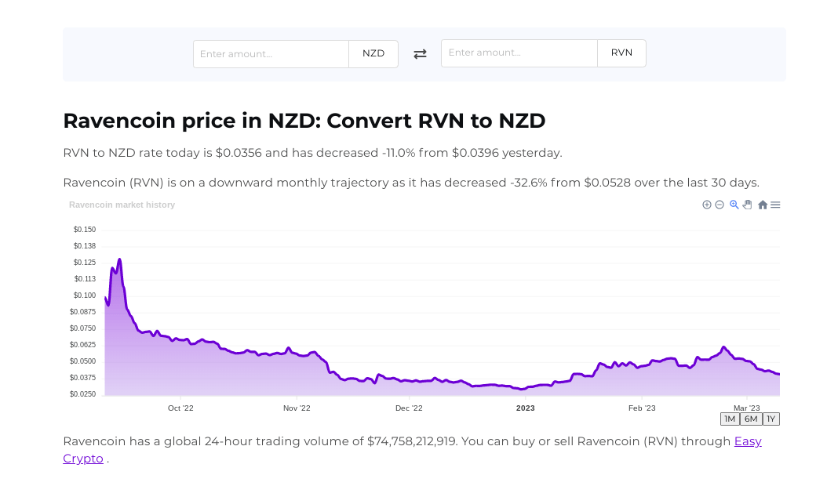Screen dimensions: 827x486
Task: Follow the Easy Crypto link
Action: 748,441
